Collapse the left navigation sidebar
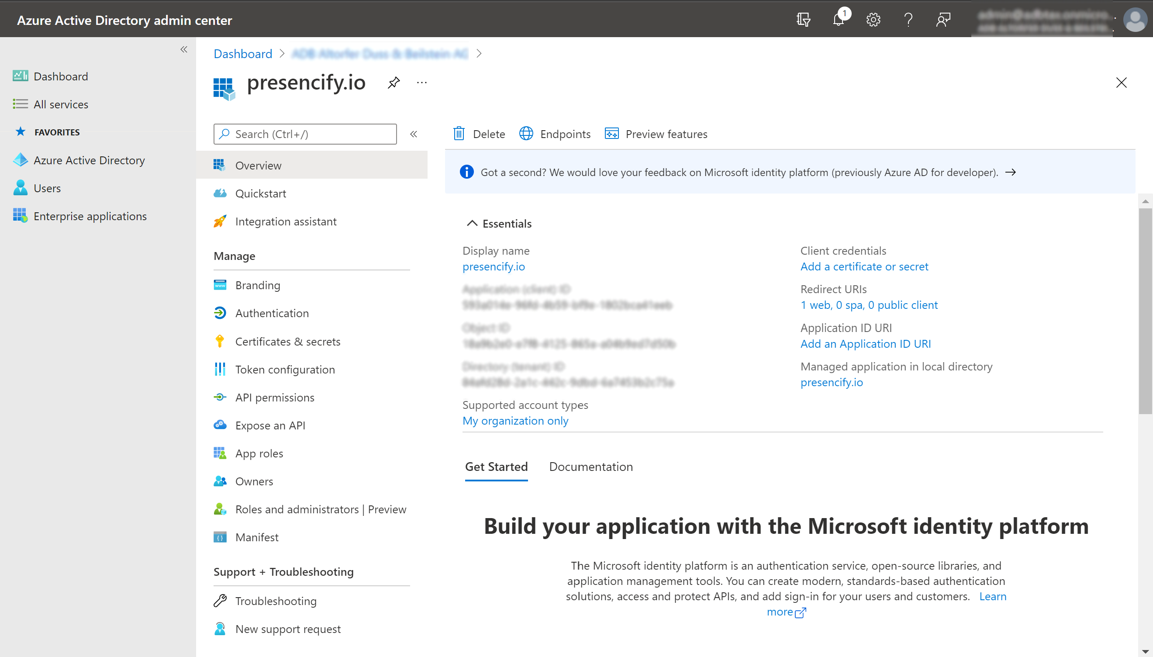 (183, 49)
